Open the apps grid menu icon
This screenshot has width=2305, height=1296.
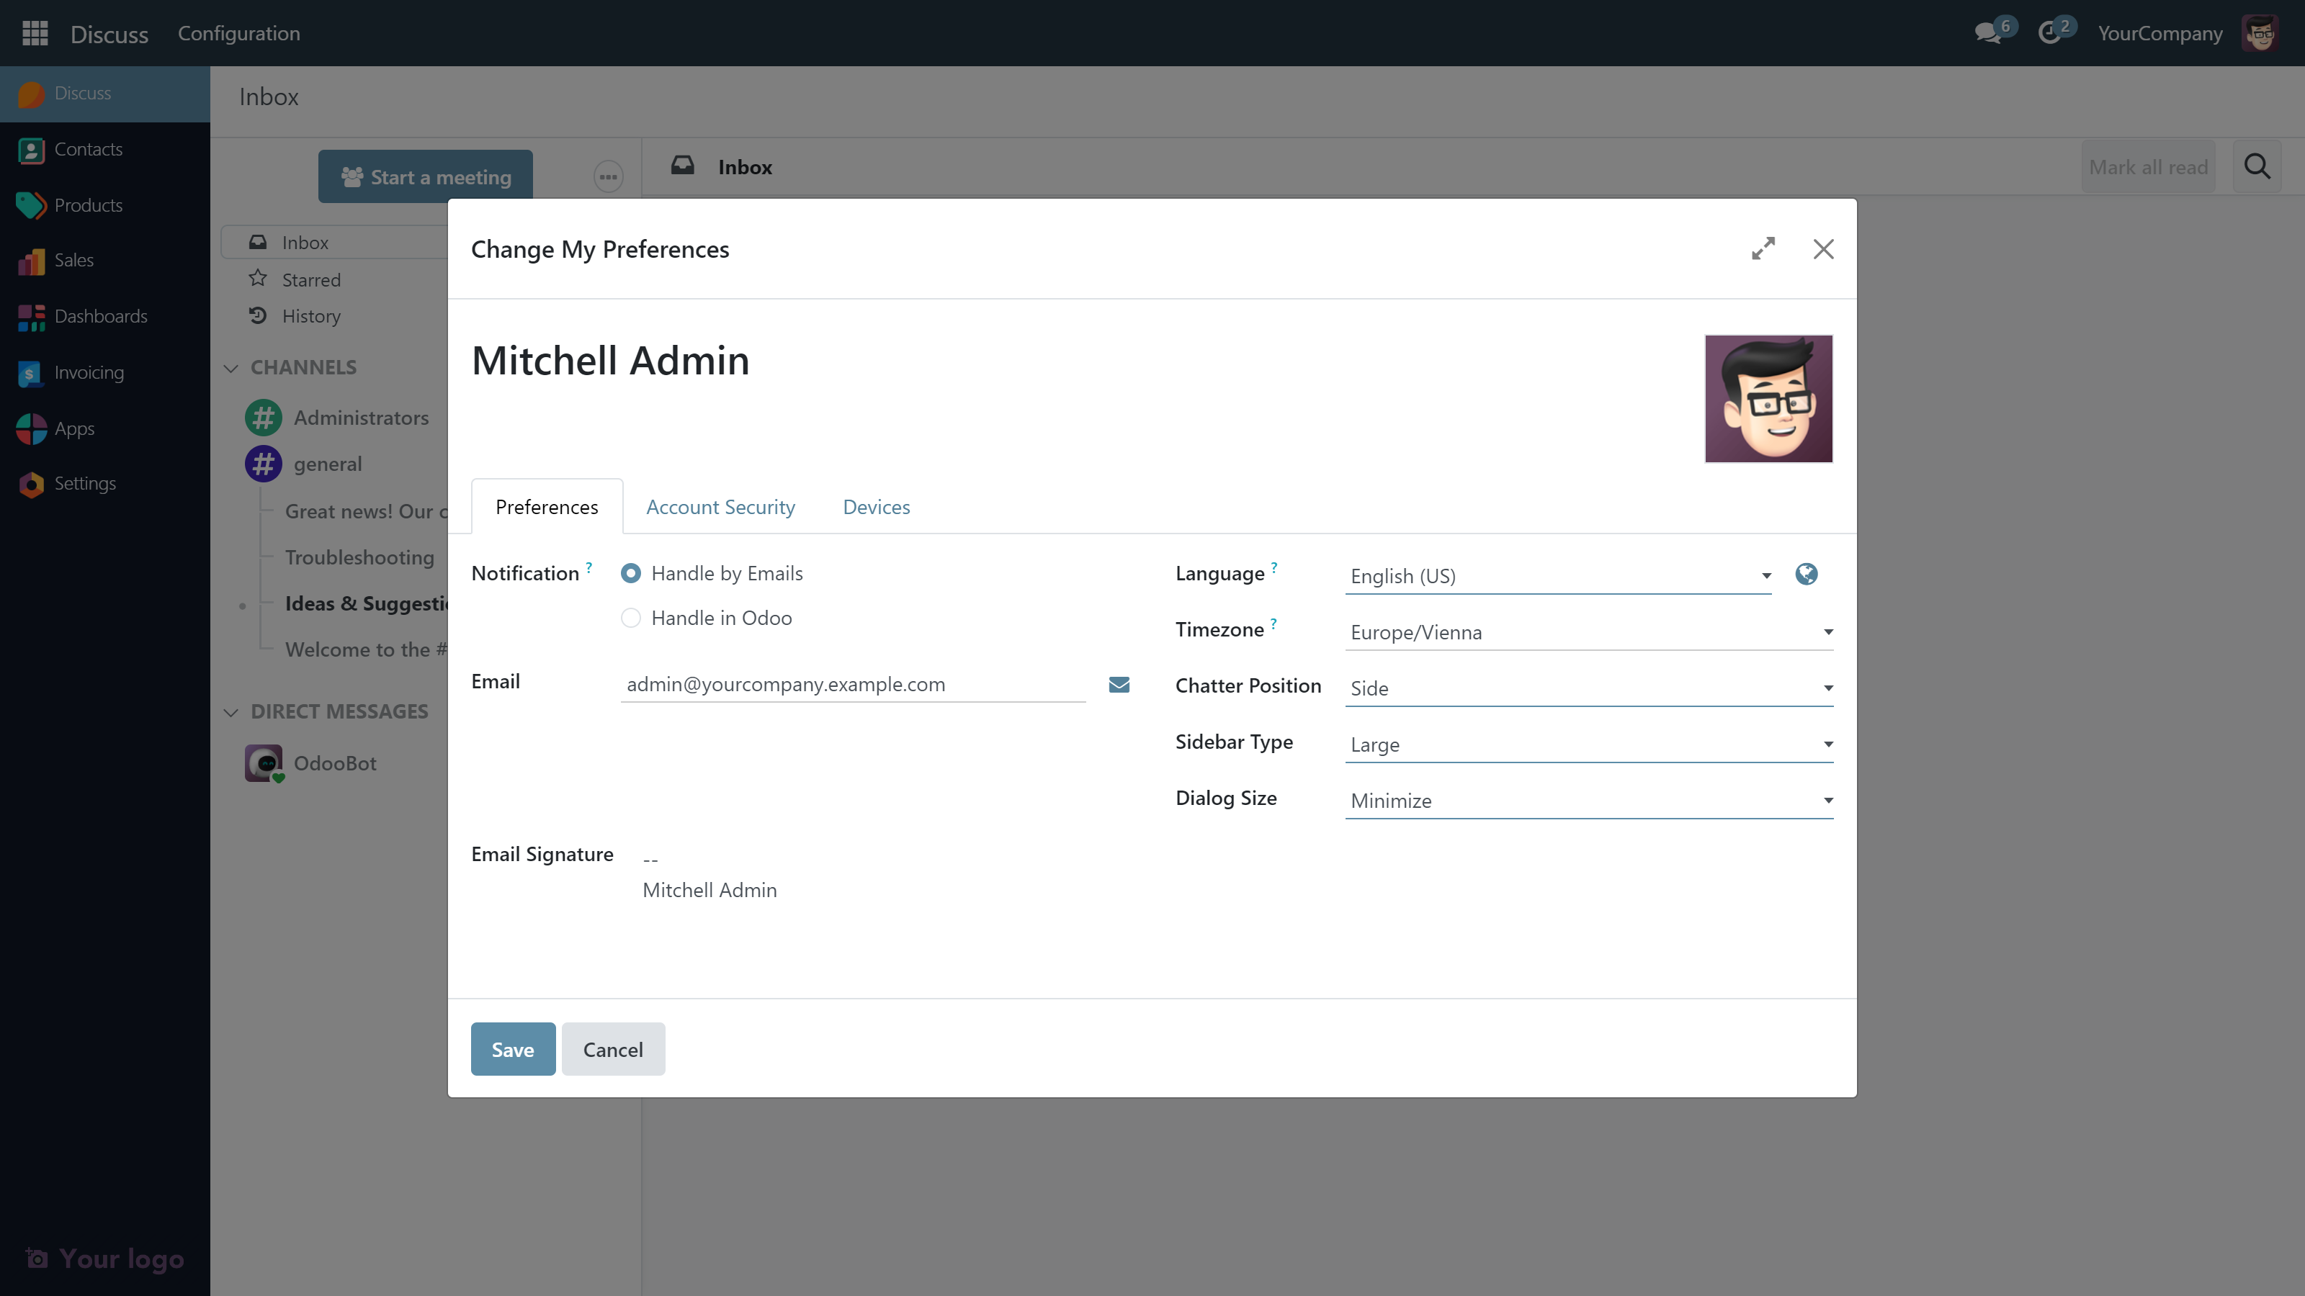pos(35,33)
